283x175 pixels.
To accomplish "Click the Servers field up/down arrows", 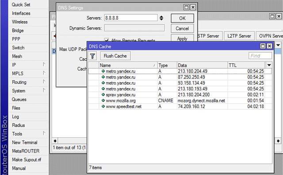I will tap(161, 18).
